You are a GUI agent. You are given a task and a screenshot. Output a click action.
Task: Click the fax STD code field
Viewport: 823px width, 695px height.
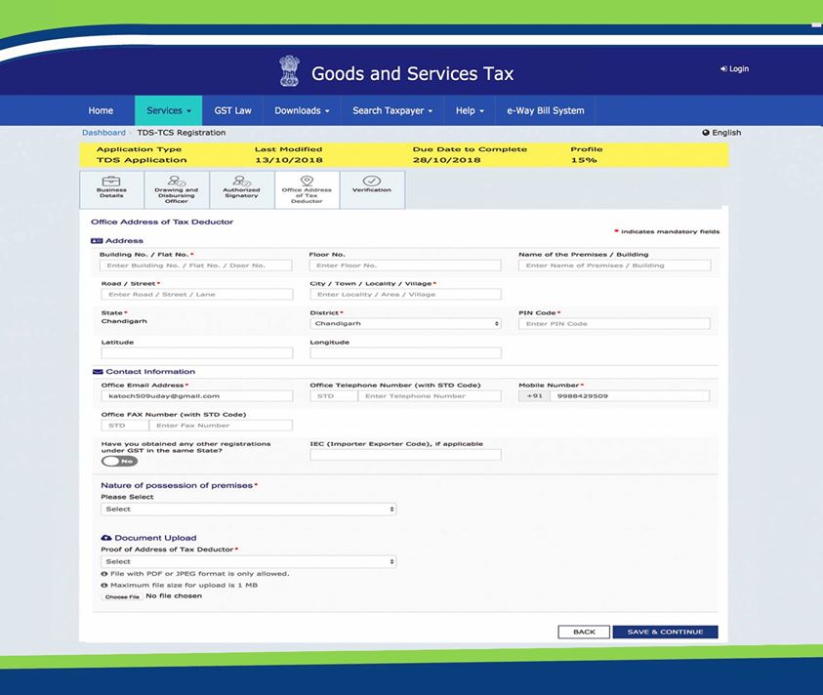tap(125, 426)
